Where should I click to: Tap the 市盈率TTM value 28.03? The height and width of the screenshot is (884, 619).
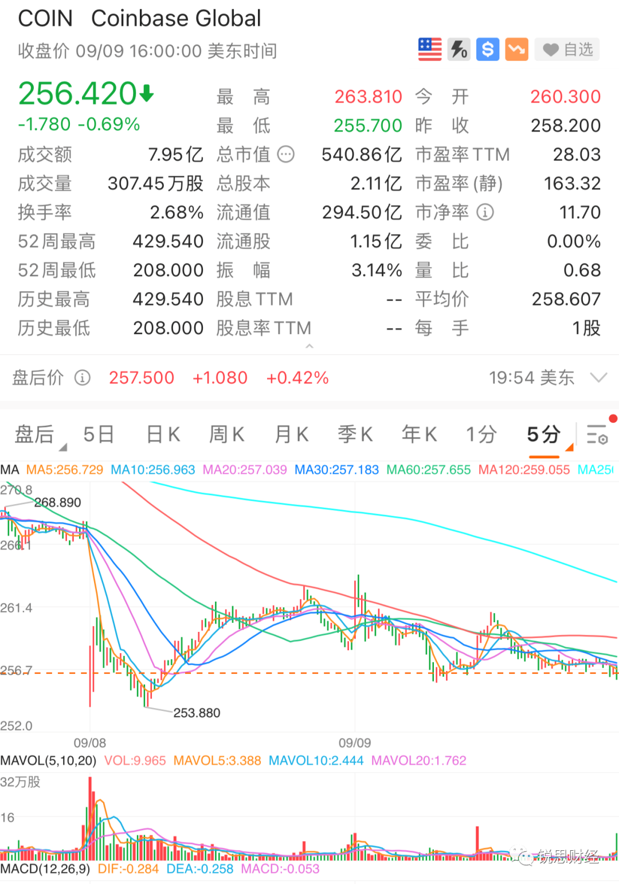tap(577, 154)
